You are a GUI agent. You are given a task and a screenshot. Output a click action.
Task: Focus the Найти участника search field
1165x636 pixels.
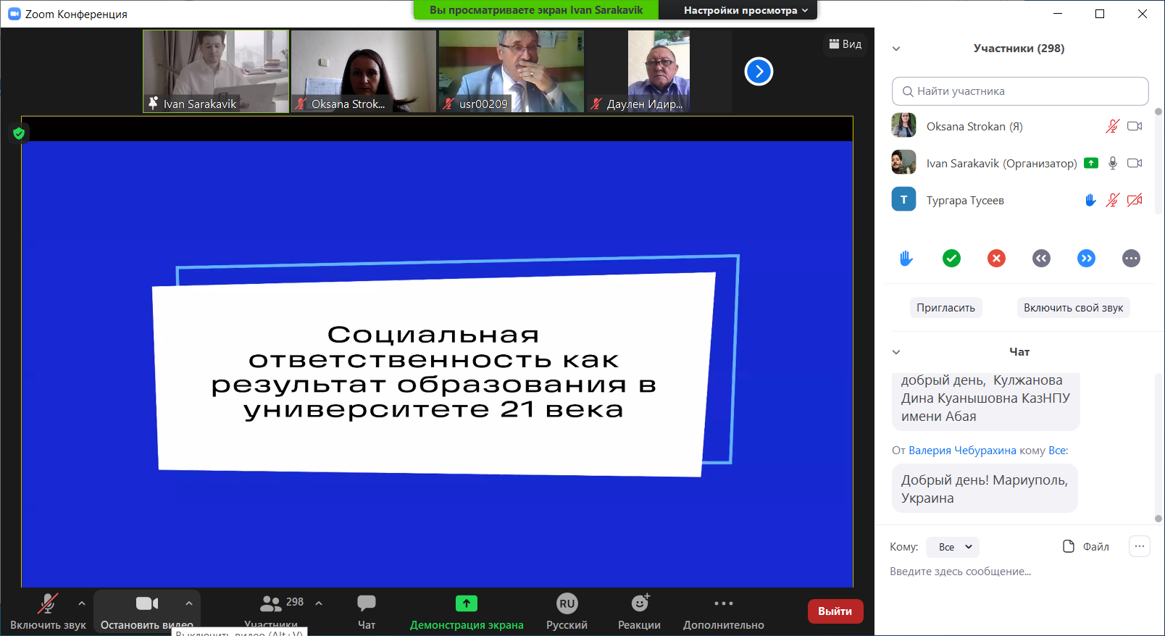tap(1020, 91)
